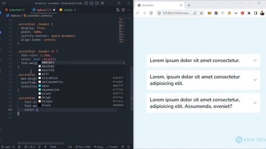Click Synchronize Changes icon in status bar

pyautogui.click(x=14, y=147)
